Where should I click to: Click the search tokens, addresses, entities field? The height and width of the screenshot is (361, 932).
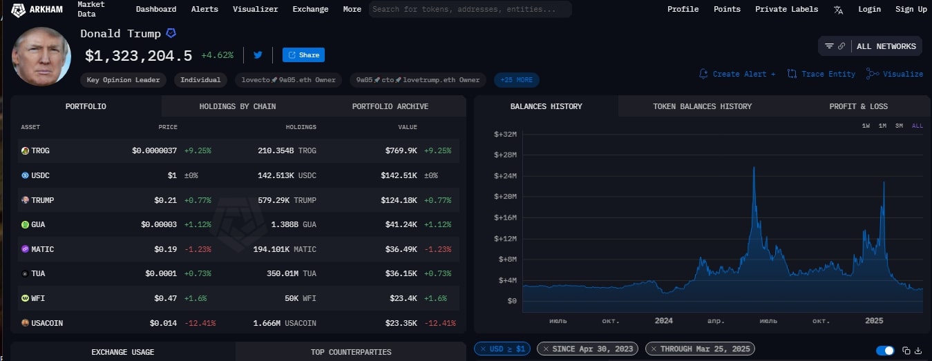pos(470,9)
